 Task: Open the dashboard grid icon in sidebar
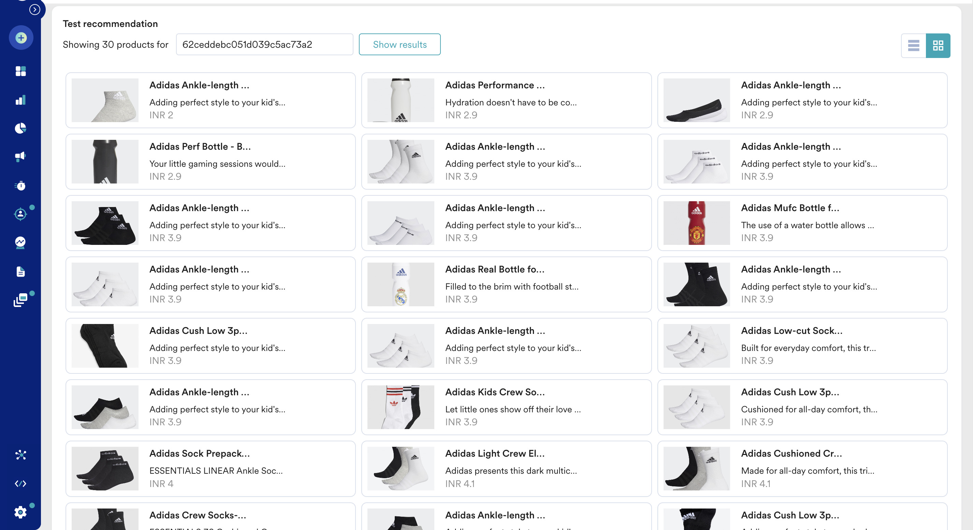[21, 71]
